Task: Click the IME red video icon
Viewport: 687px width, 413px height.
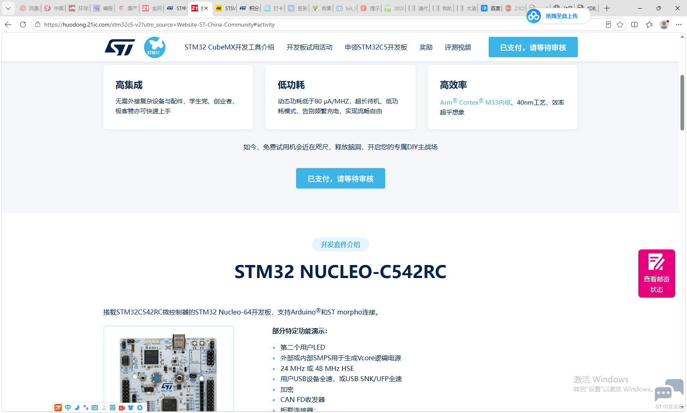Action: 122,408
